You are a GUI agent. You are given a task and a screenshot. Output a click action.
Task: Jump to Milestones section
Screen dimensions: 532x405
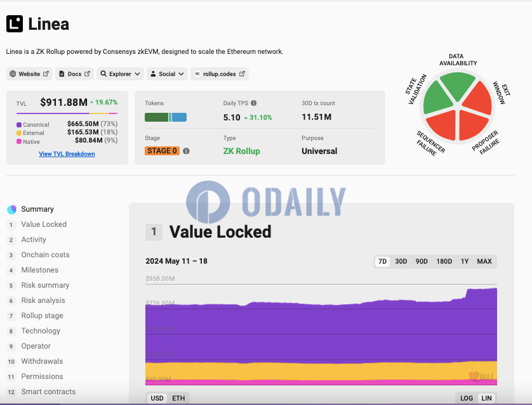point(40,270)
